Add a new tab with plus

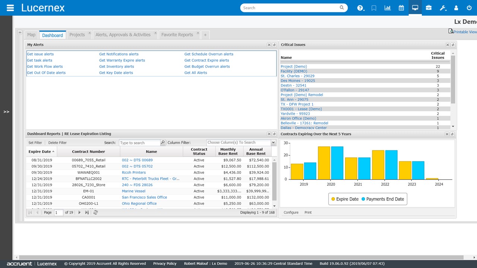click(205, 35)
